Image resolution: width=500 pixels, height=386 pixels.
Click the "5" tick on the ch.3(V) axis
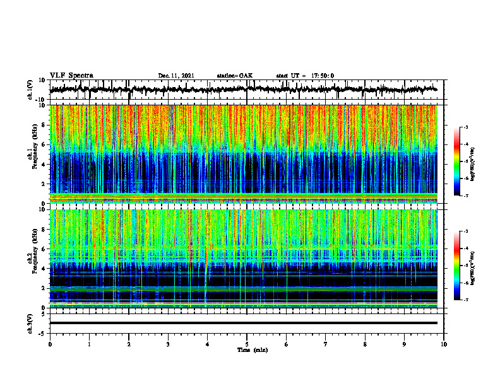click(x=44, y=313)
